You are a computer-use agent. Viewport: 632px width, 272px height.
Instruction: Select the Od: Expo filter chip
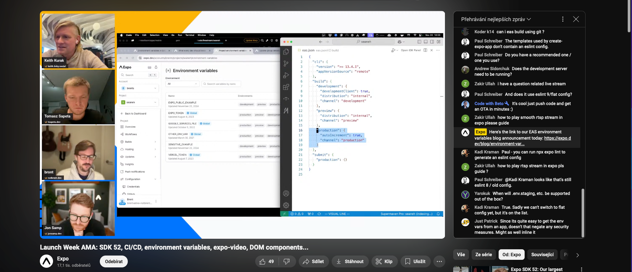(x=511, y=255)
